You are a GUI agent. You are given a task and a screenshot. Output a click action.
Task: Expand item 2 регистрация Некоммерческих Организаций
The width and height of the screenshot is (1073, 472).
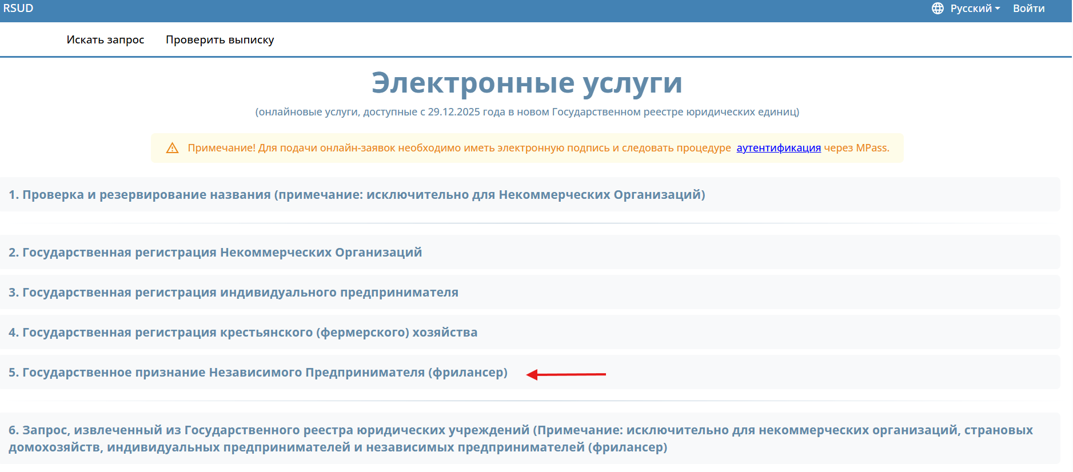click(215, 253)
